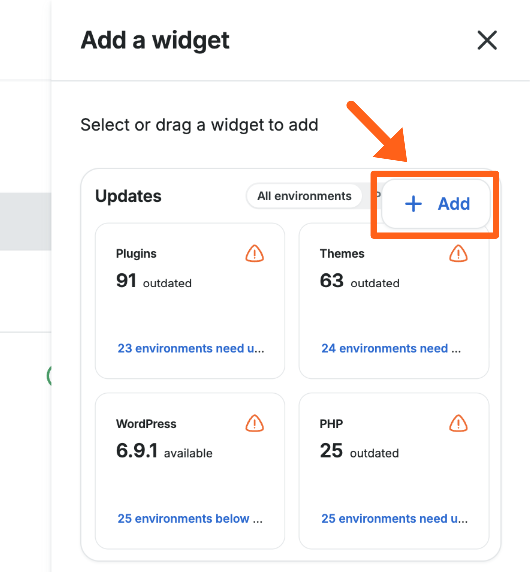Viewport: 530px width, 572px height.
Task: Select the All environments filter tab
Action: pyautogui.click(x=304, y=196)
